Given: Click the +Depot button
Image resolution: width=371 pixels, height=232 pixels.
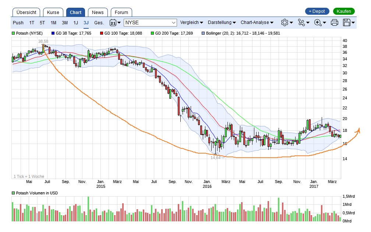Looking at the screenshot, I should click(x=317, y=11).
